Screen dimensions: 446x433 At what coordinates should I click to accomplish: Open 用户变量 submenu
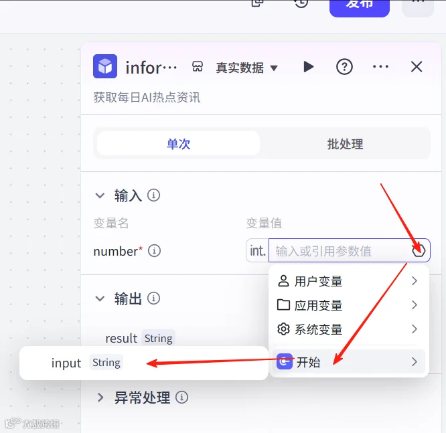pos(348,281)
